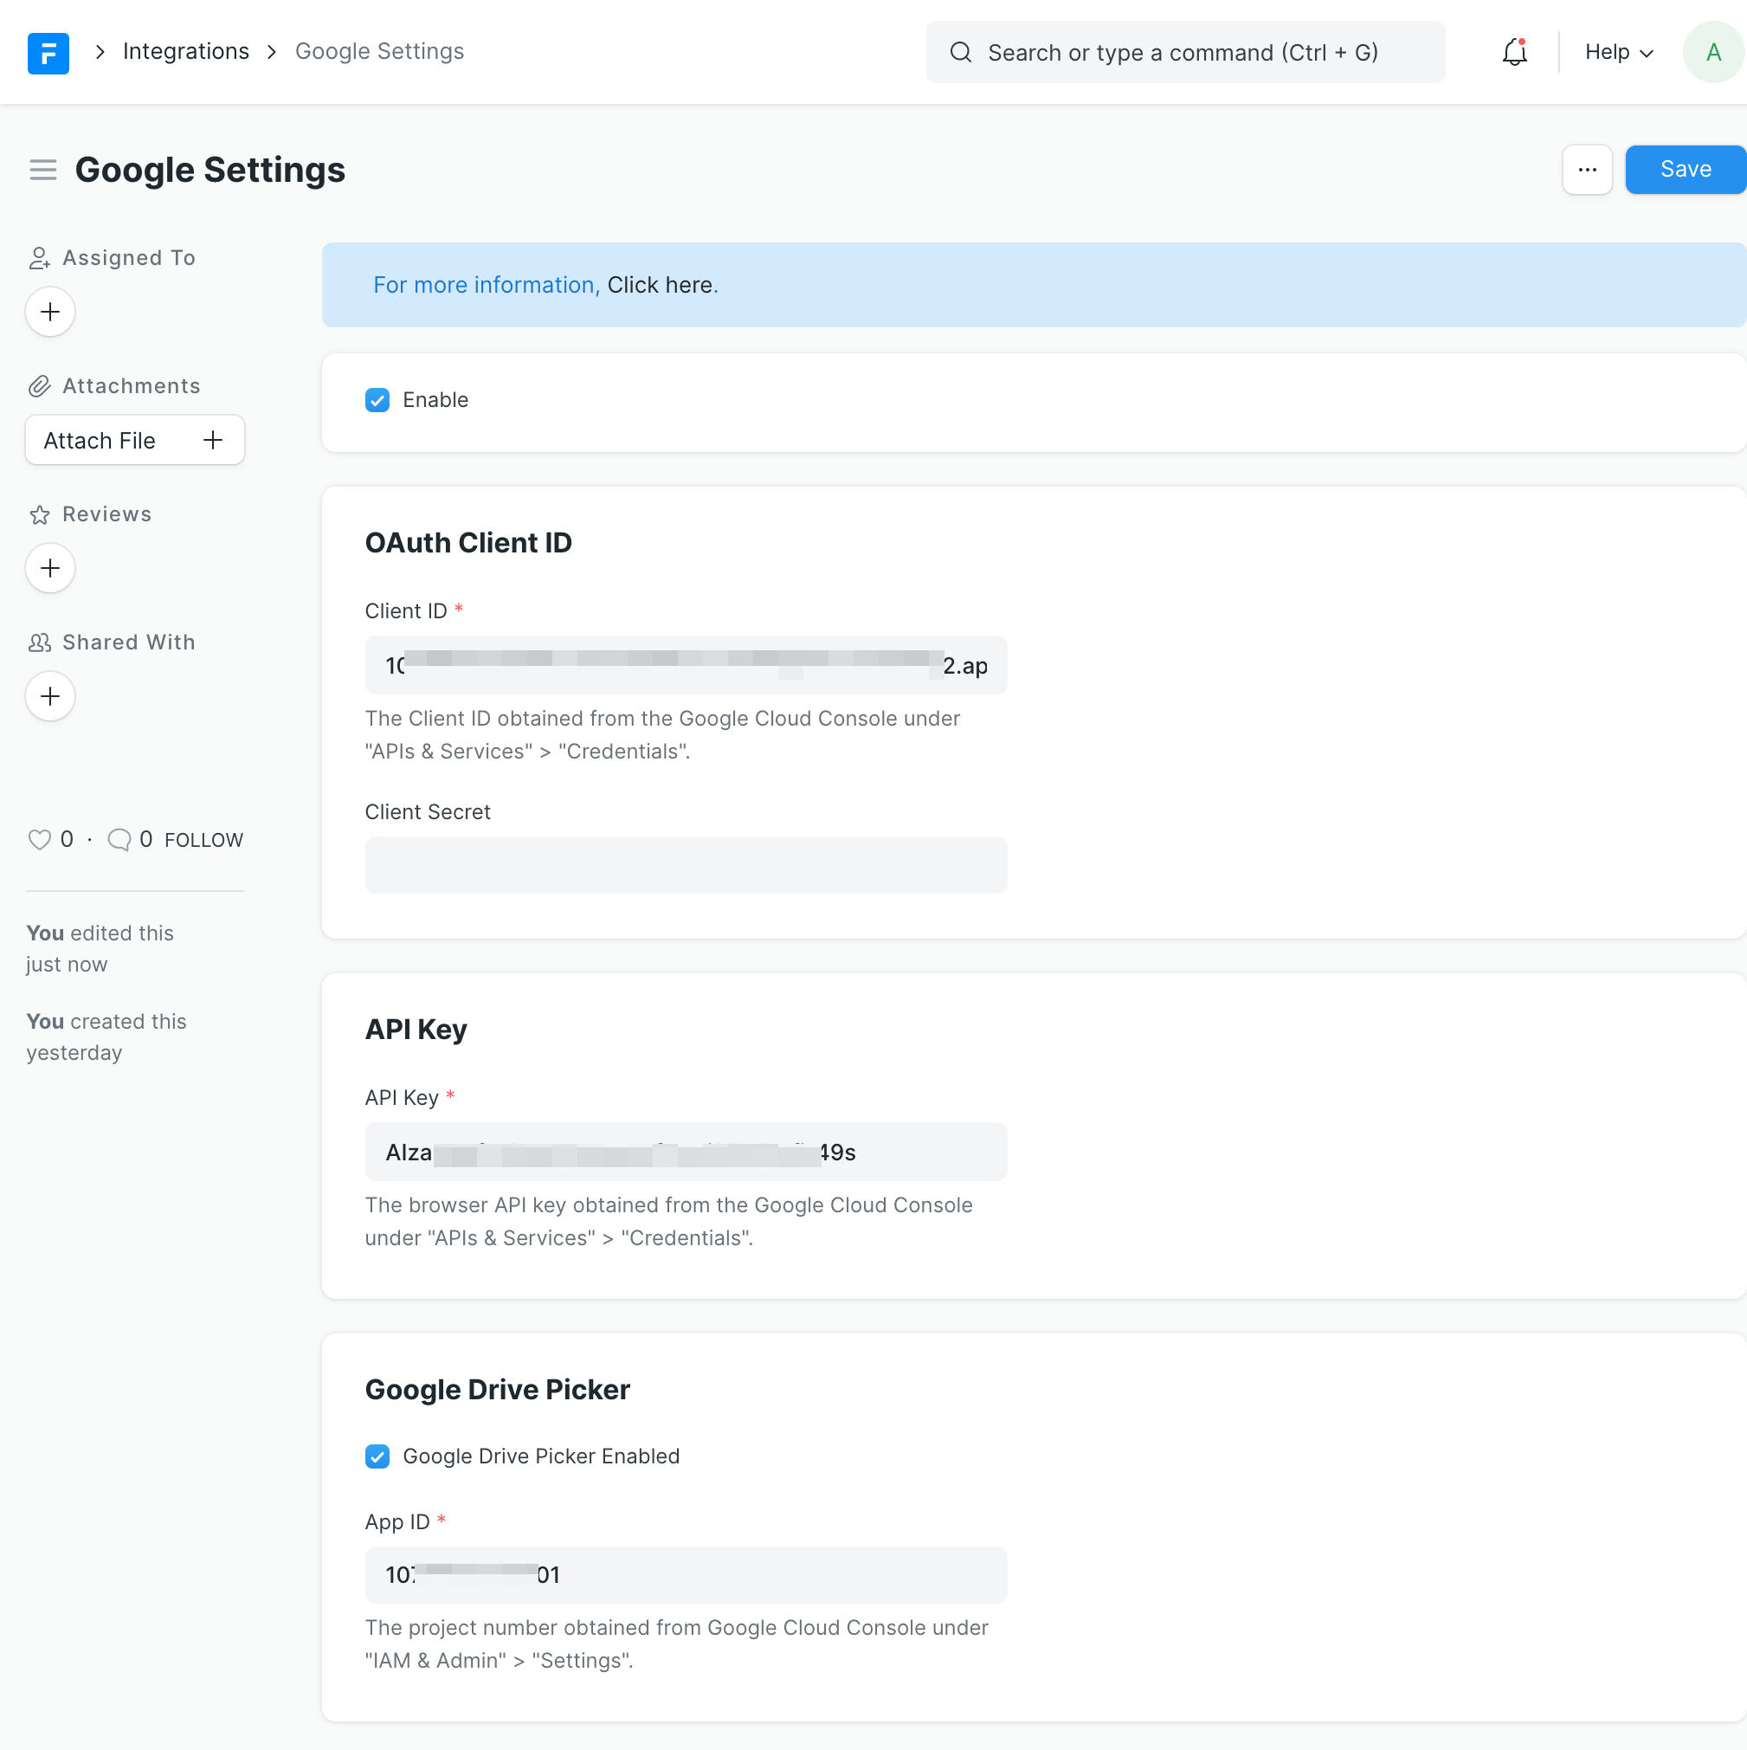Like this document with heart icon
The image size is (1747, 1750).
click(x=39, y=840)
